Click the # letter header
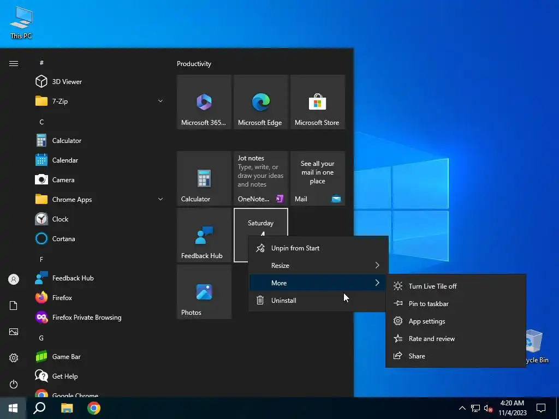The image size is (559, 419). click(x=41, y=63)
